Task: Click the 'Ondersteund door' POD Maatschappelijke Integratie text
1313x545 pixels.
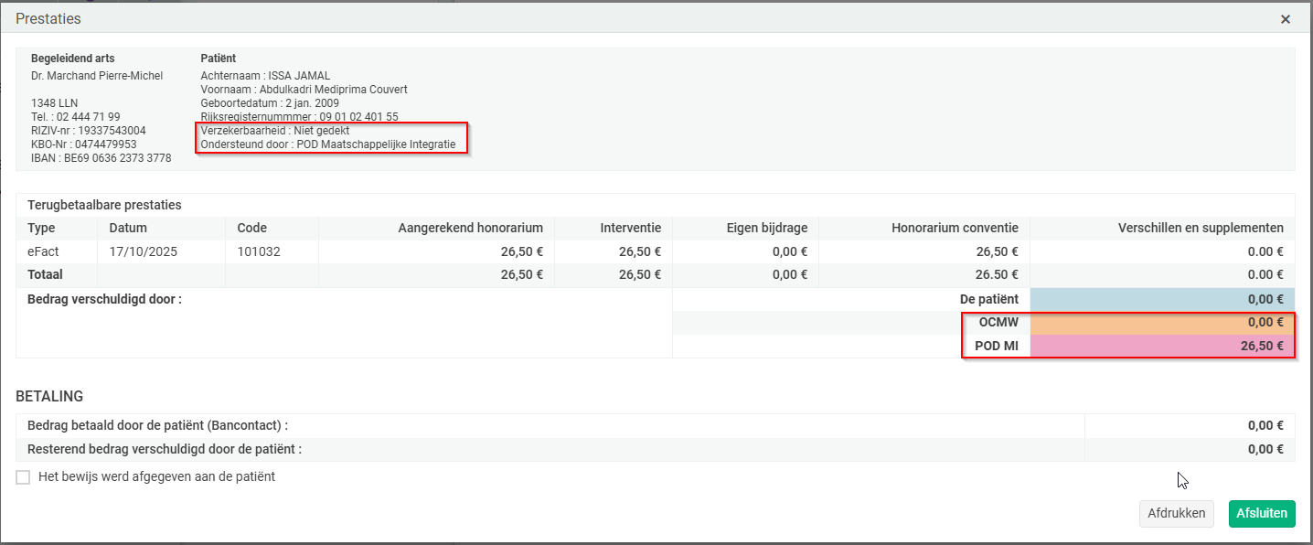Action: 327,144
